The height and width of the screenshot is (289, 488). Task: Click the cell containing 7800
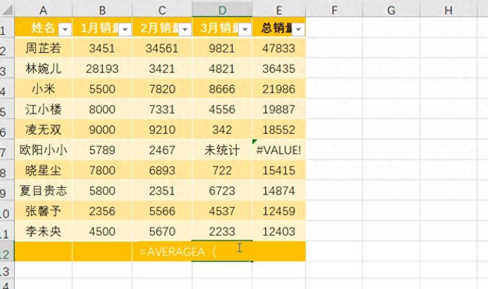[102, 170]
